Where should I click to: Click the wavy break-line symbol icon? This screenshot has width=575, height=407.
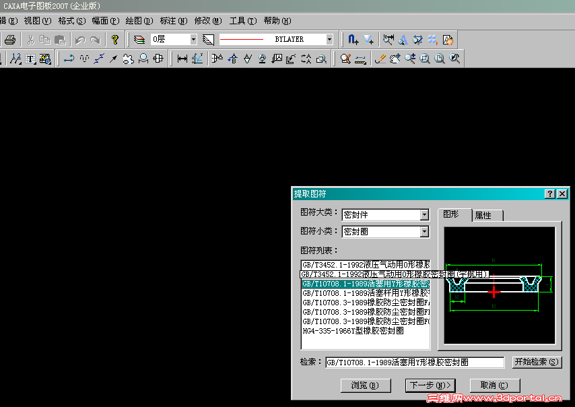tap(84, 59)
